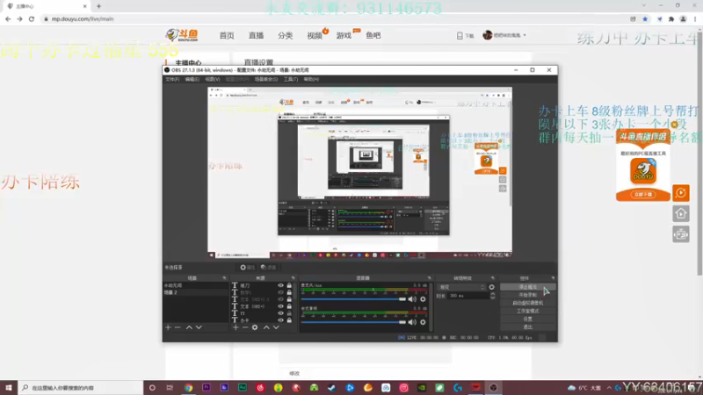The width and height of the screenshot is (703, 395).
Task: Open OBS 设置 settings button
Action: coord(528,320)
